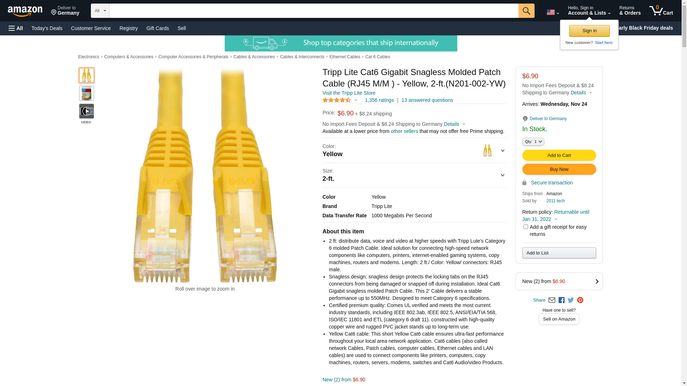Open the shopping cart icon
The image size is (687, 386).
[x=661, y=11]
